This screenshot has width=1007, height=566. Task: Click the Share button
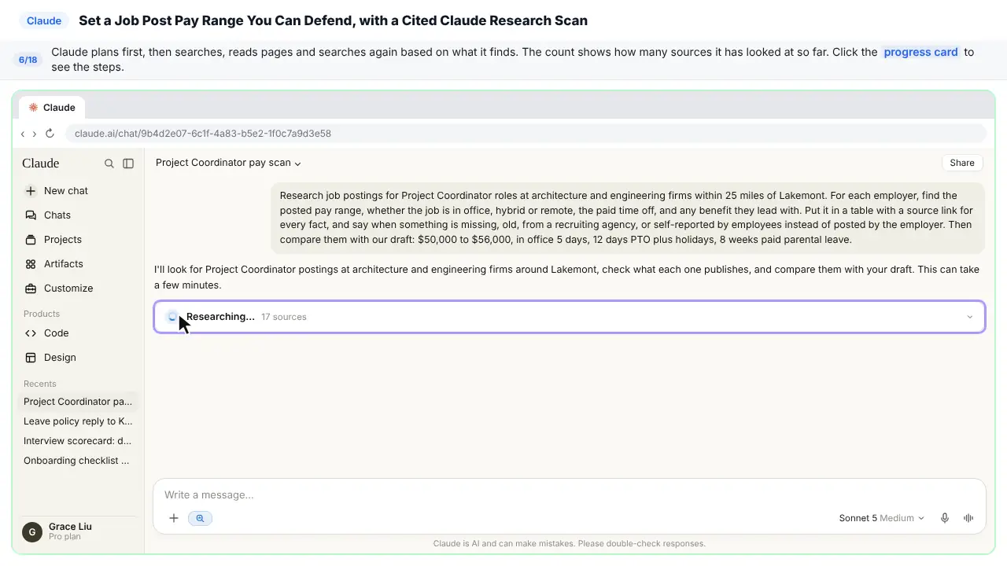point(962,163)
